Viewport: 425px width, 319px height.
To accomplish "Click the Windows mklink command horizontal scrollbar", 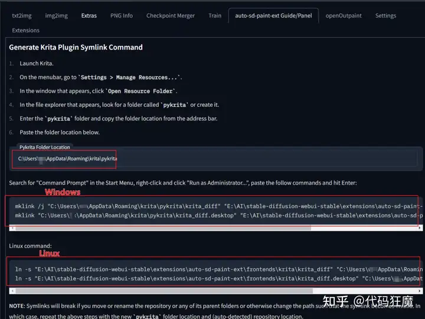I will pyautogui.click(x=163, y=229).
